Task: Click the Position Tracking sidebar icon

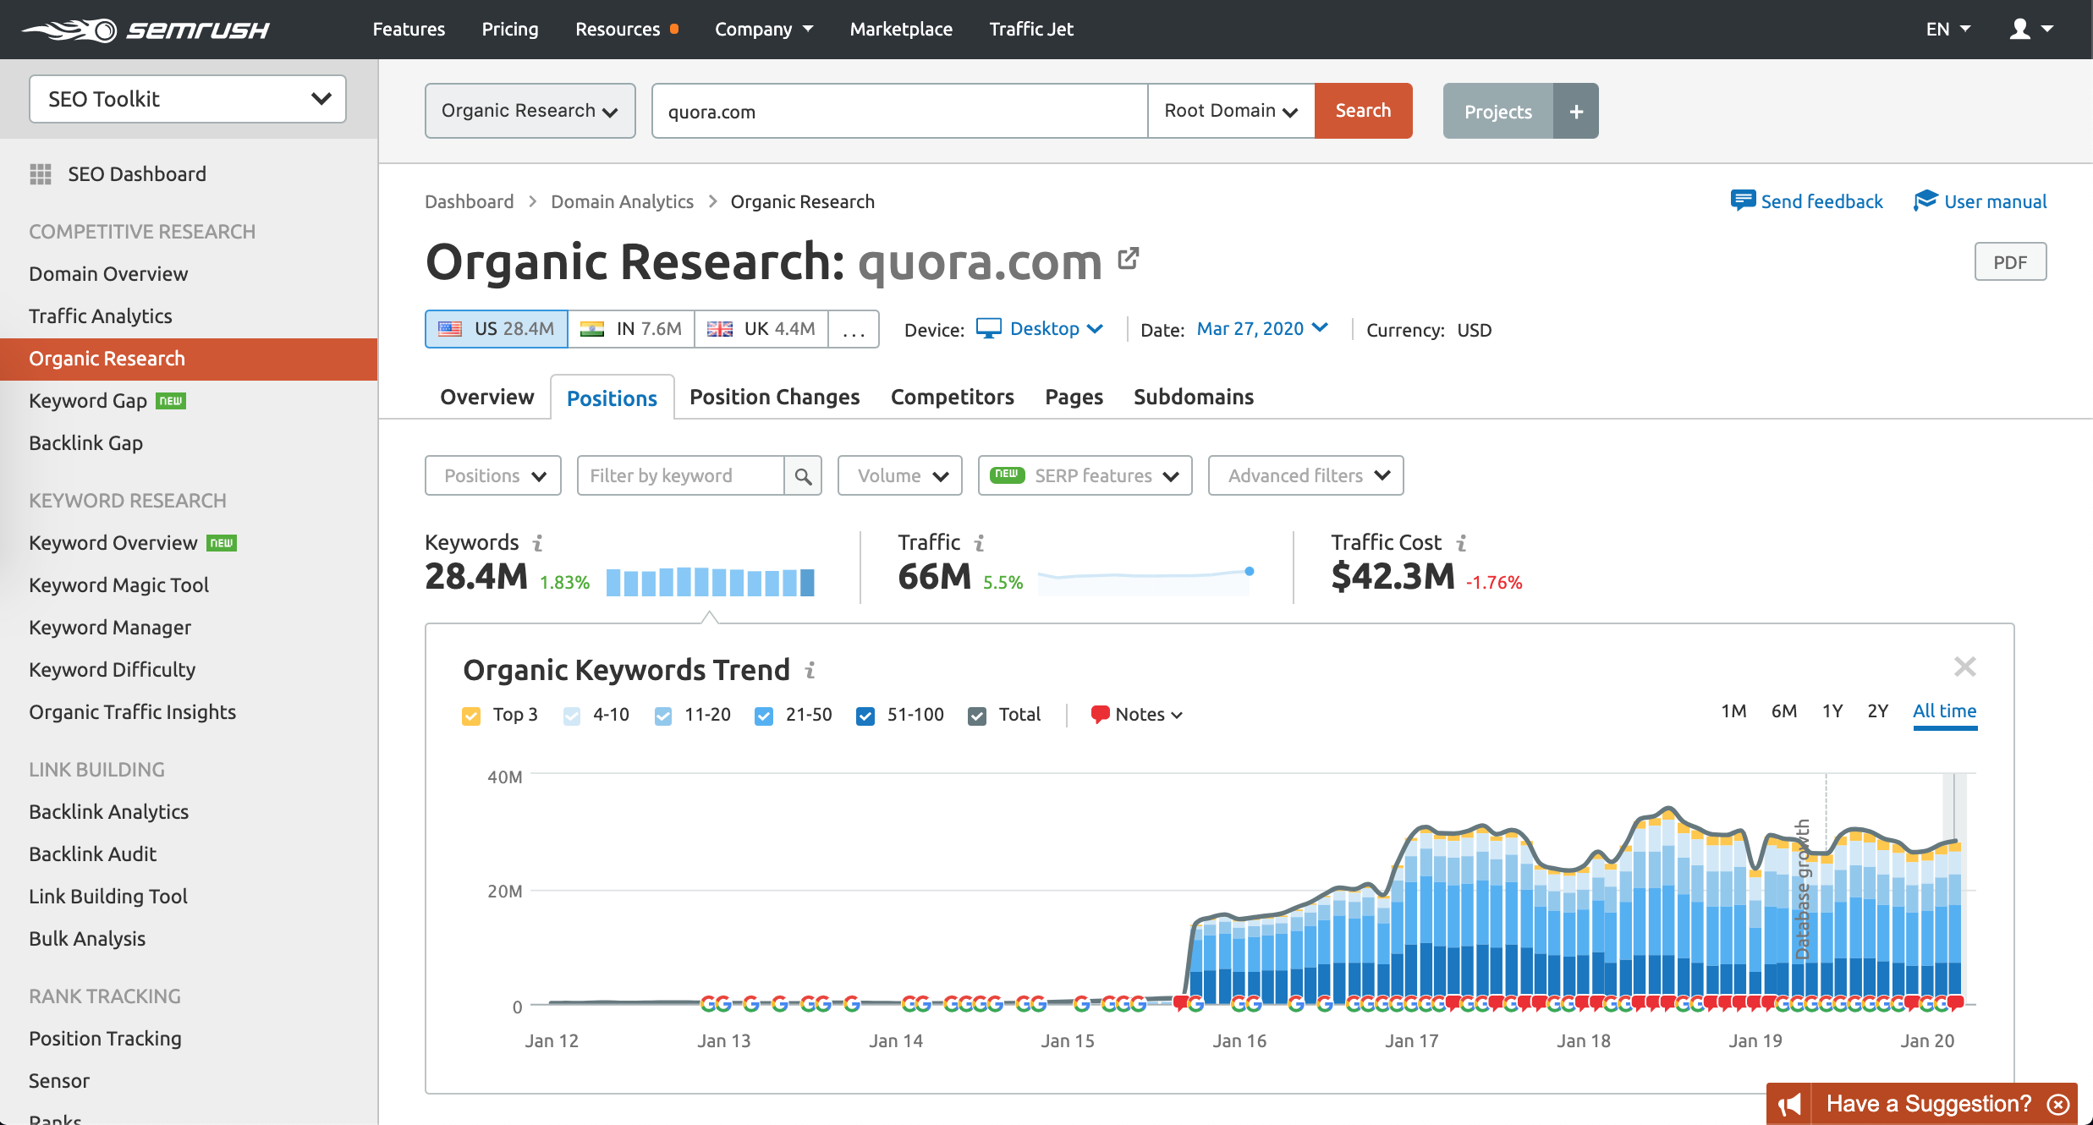Action: [105, 1038]
